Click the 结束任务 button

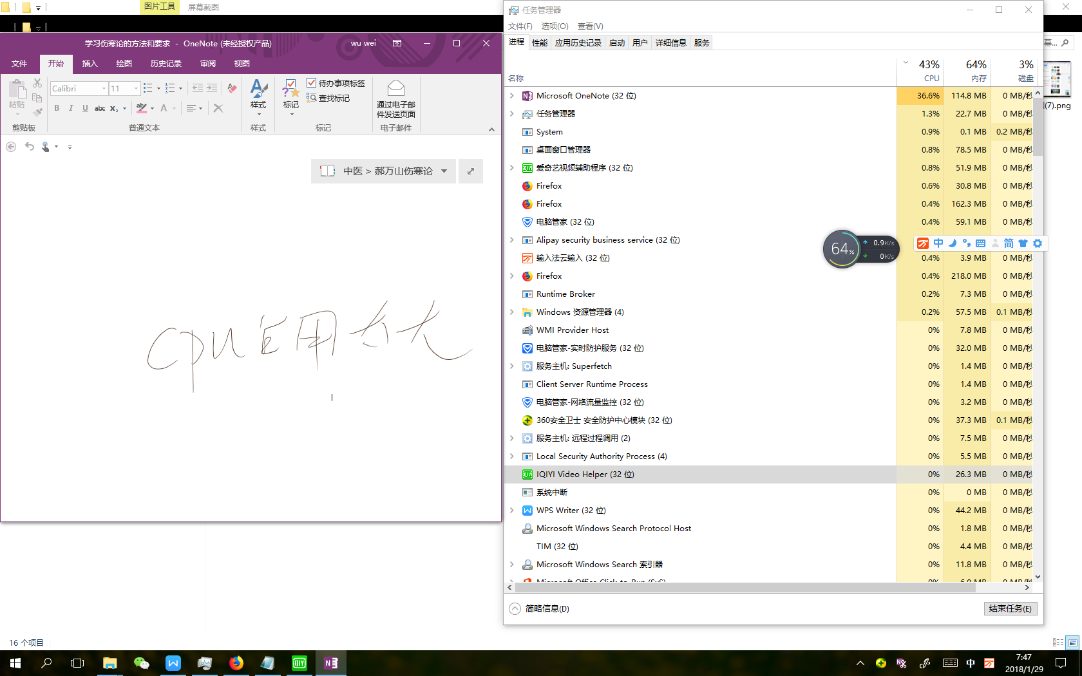click(x=1010, y=609)
